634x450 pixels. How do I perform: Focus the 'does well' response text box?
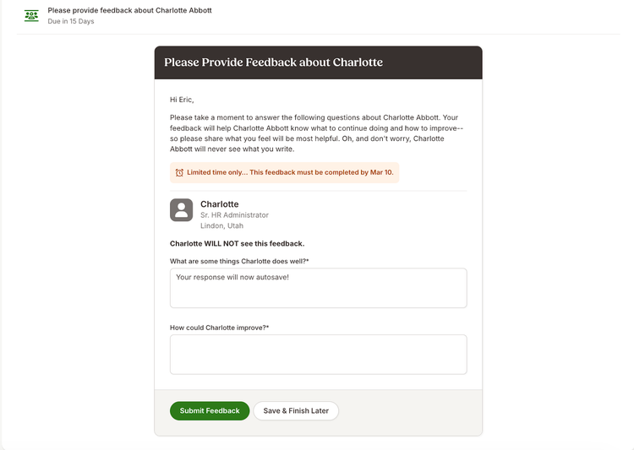click(318, 288)
